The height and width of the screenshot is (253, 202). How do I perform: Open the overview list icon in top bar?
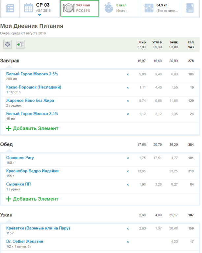(x=10, y=8)
